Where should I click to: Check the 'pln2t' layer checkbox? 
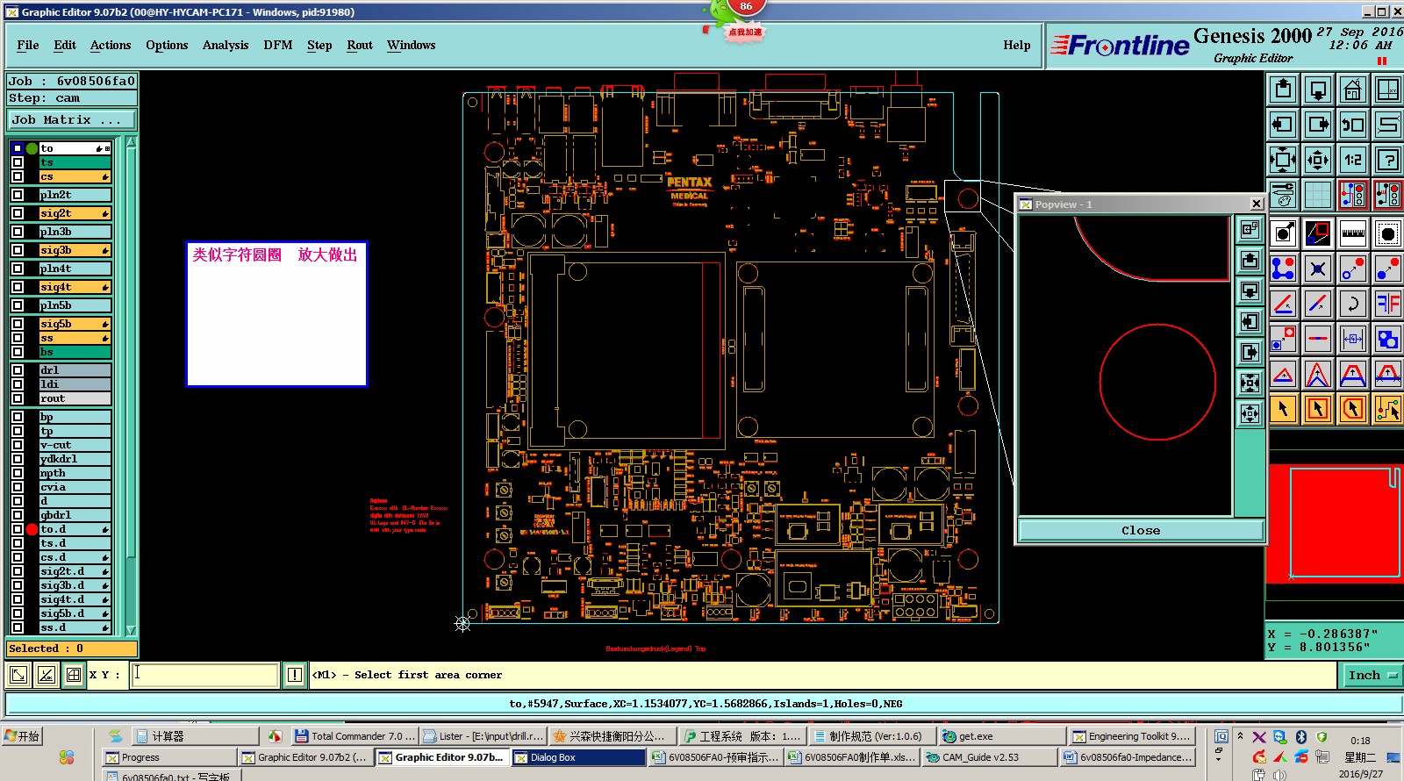pos(18,195)
